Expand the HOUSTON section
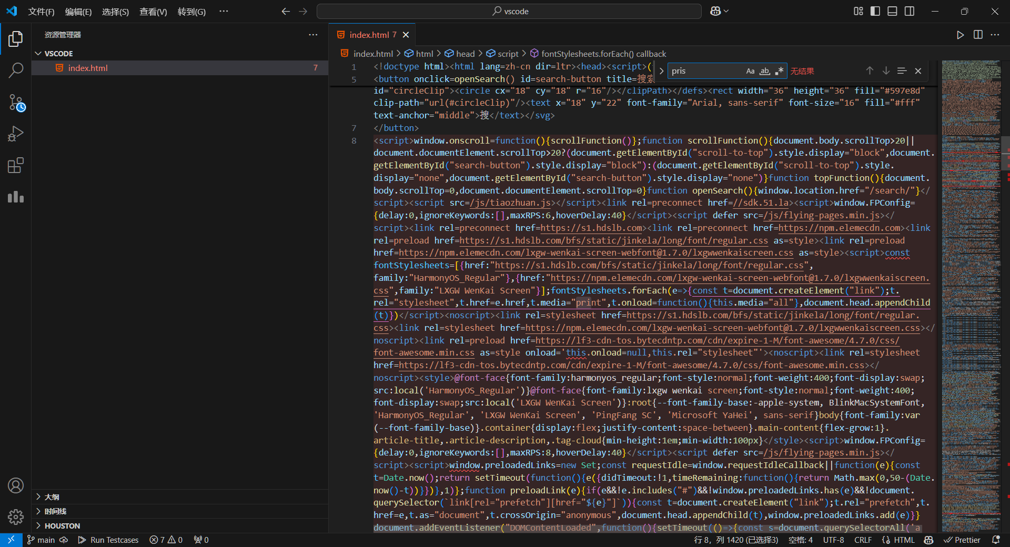This screenshot has height=547, width=1010. click(x=180, y=525)
